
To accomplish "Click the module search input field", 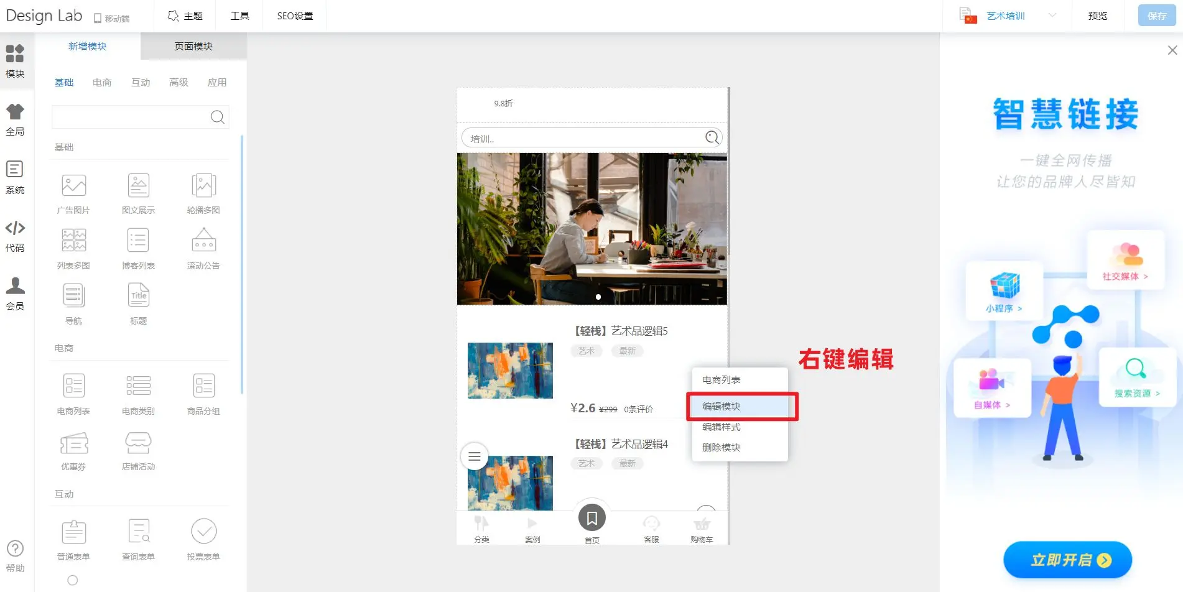I will pyautogui.click(x=131, y=117).
